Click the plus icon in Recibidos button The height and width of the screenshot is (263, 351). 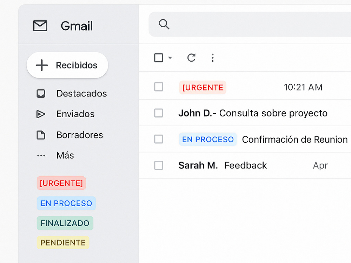coord(42,65)
